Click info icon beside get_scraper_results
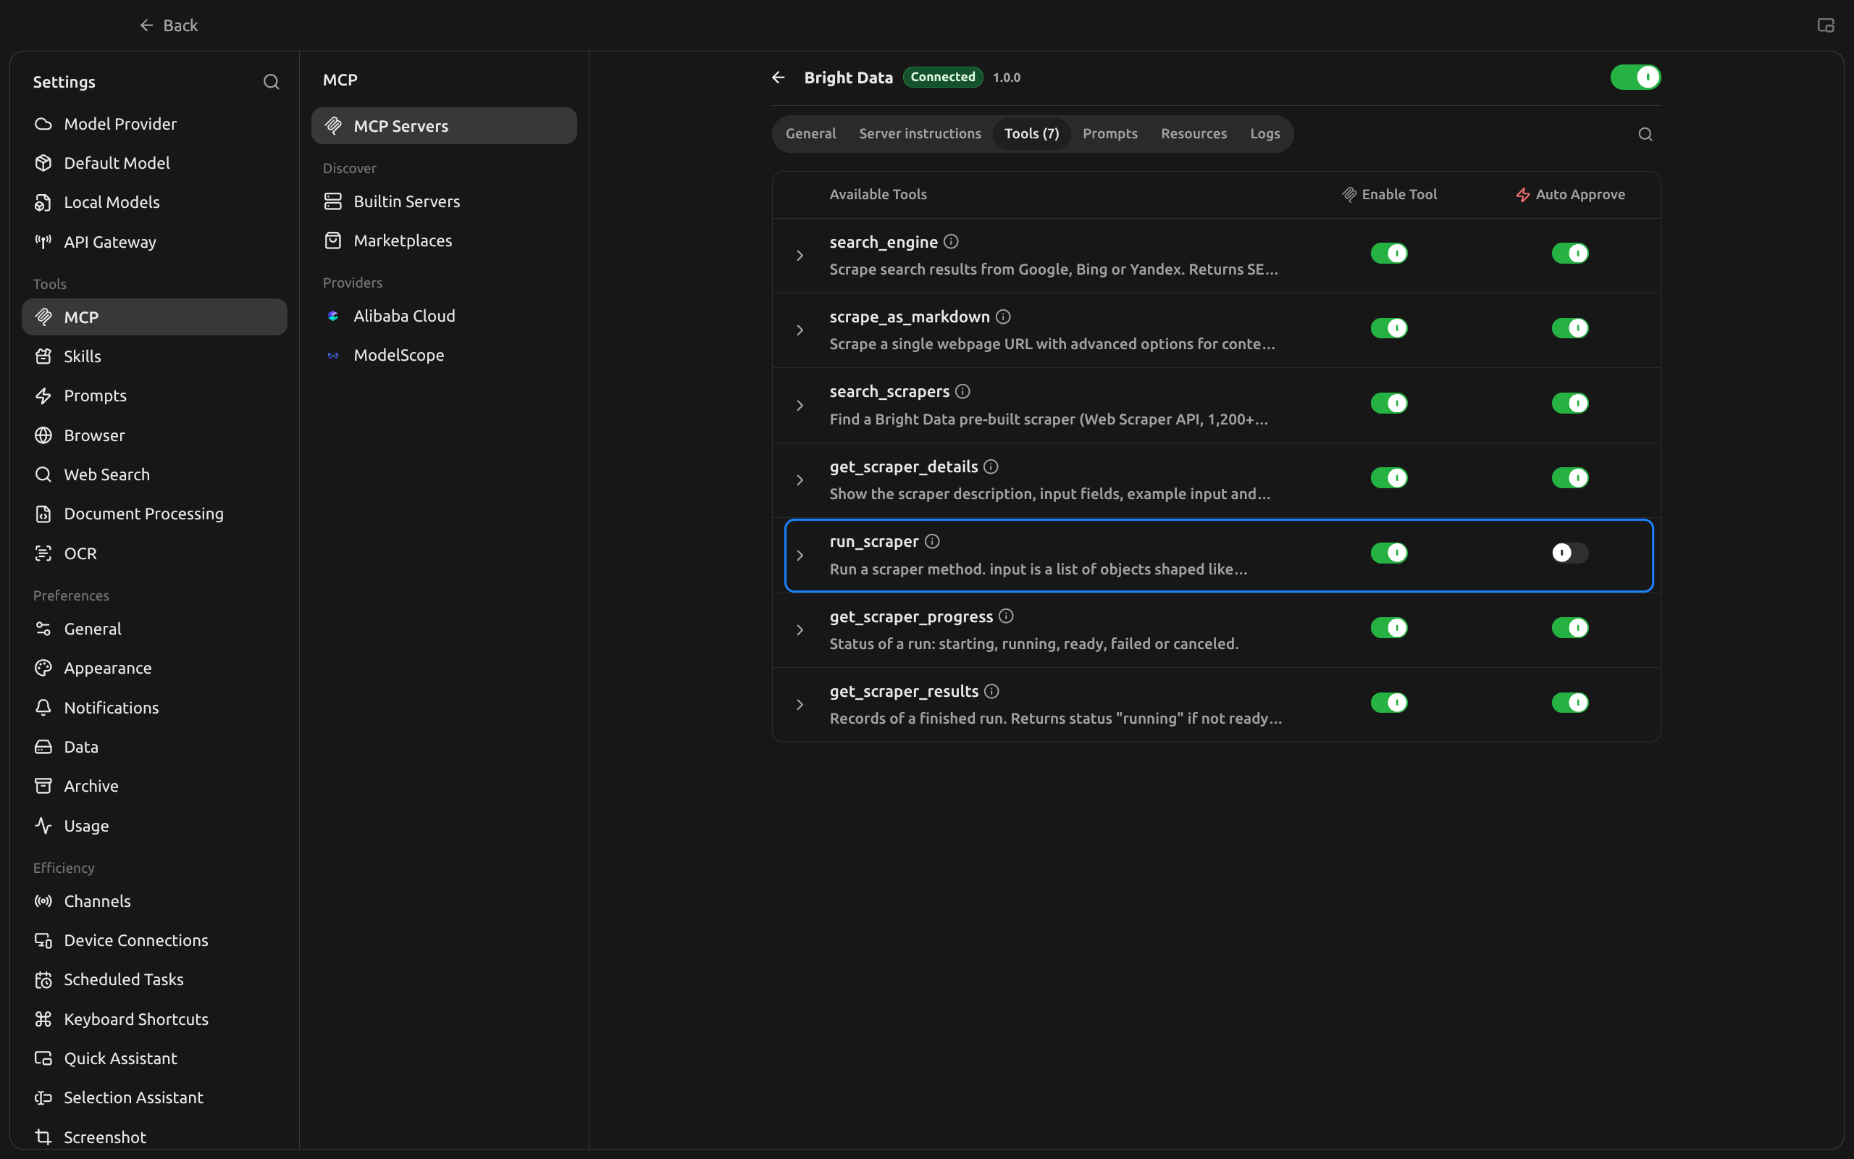Image resolution: width=1854 pixels, height=1159 pixels. tap(991, 691)
